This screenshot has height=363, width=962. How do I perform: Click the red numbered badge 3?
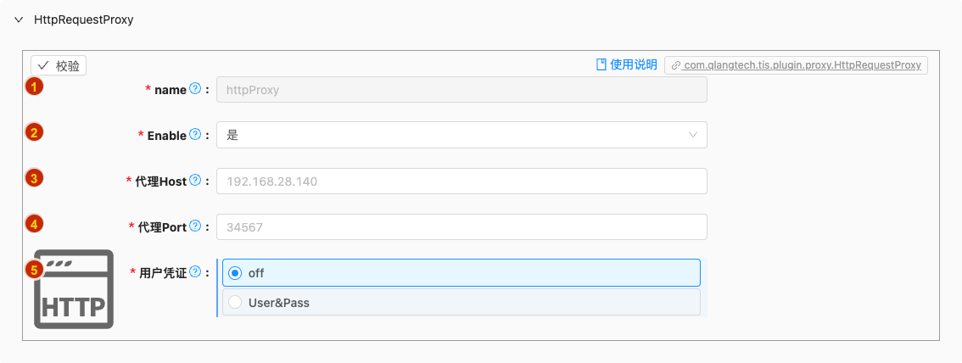coord(34,178)
